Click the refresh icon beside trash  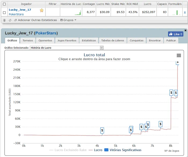coord(10,20)
